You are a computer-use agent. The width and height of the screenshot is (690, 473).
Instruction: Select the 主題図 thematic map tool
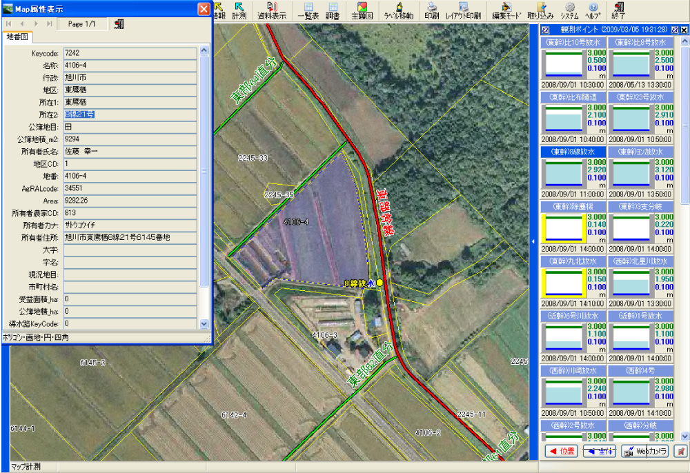point(359,10)
